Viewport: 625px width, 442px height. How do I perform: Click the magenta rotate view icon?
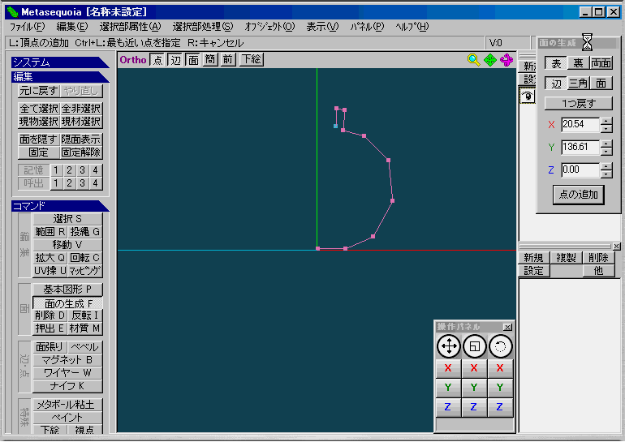[506, 60]
